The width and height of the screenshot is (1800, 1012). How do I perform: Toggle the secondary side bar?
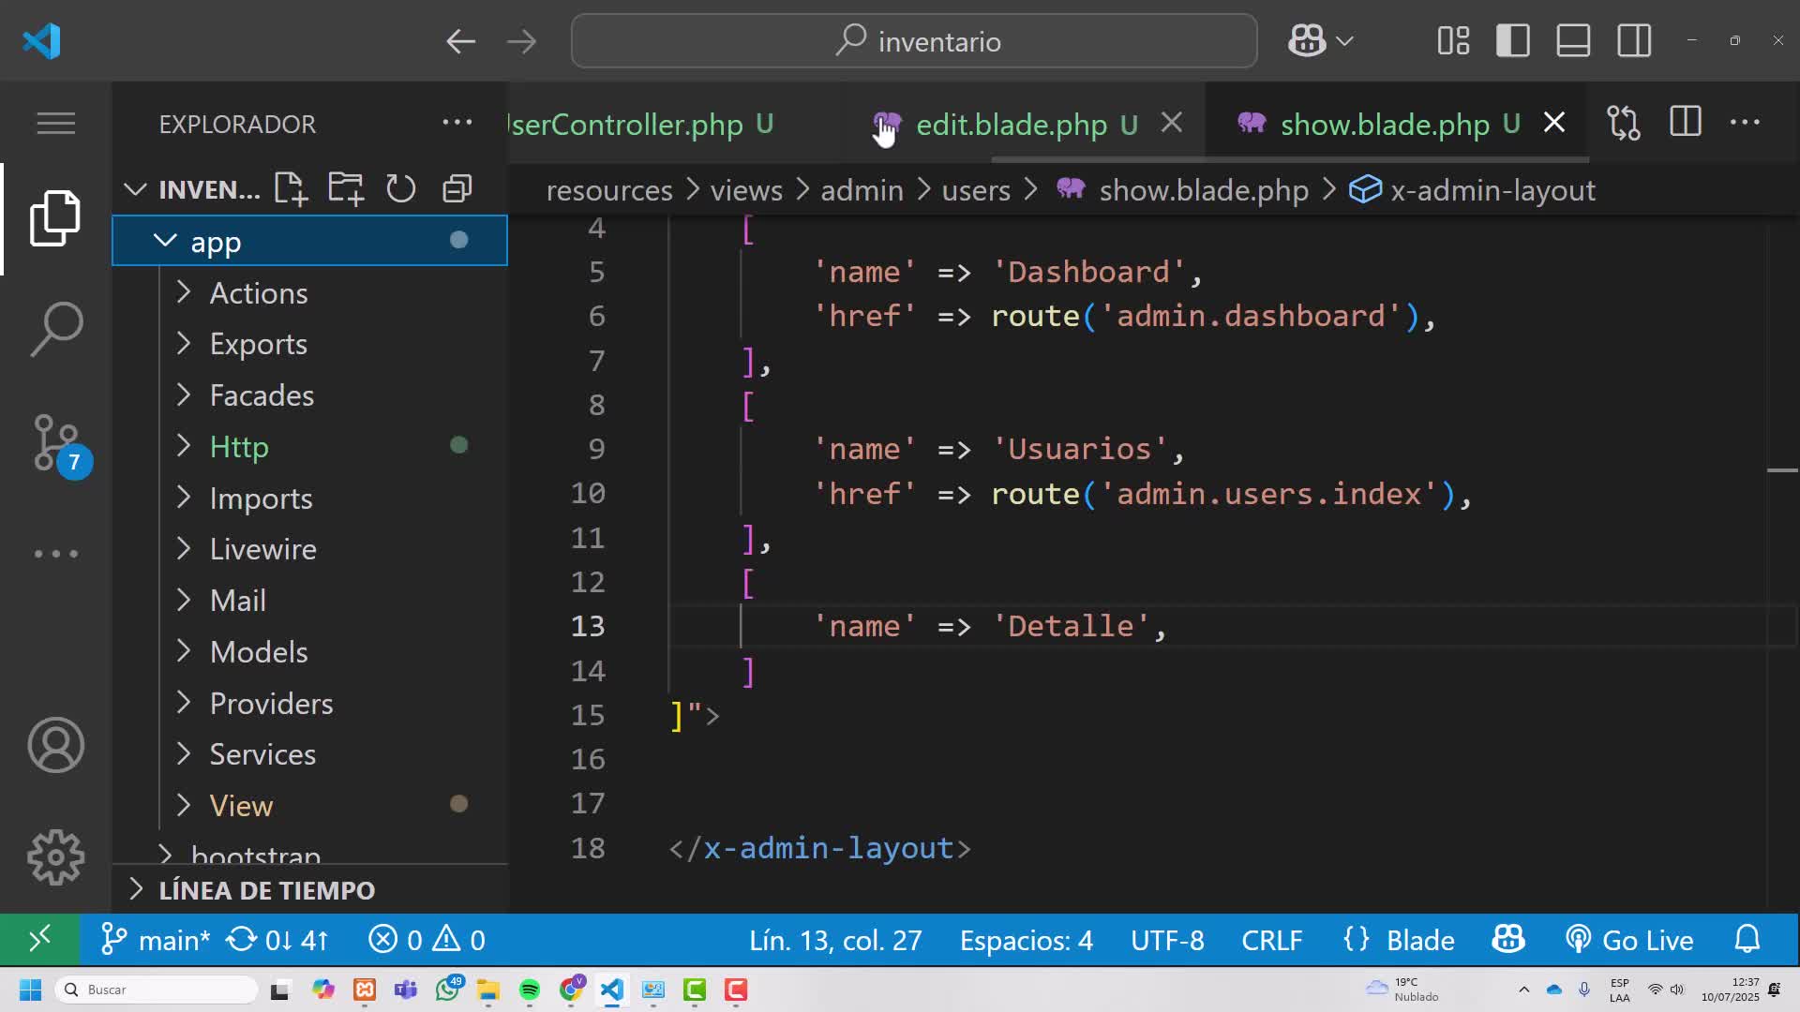tap(1634, 41)
